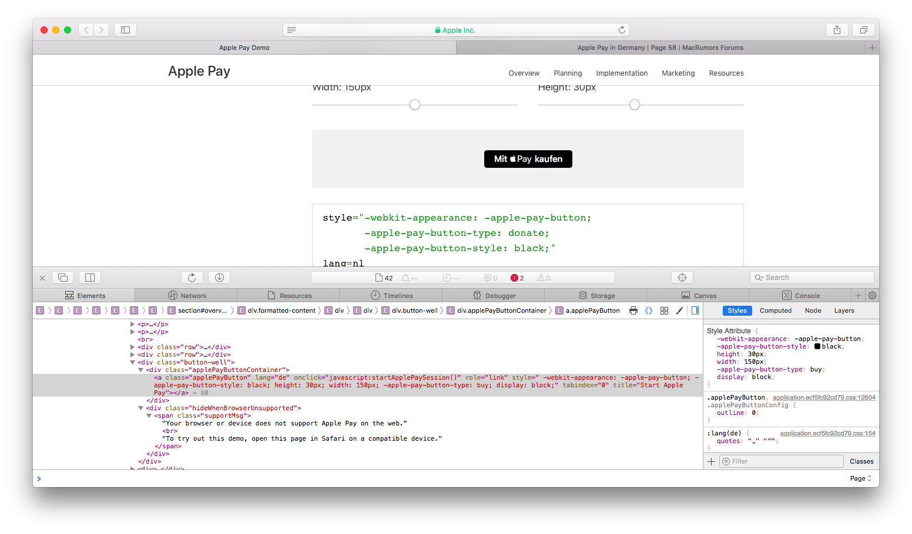Open the inspector settings gear

pos(872,295)
